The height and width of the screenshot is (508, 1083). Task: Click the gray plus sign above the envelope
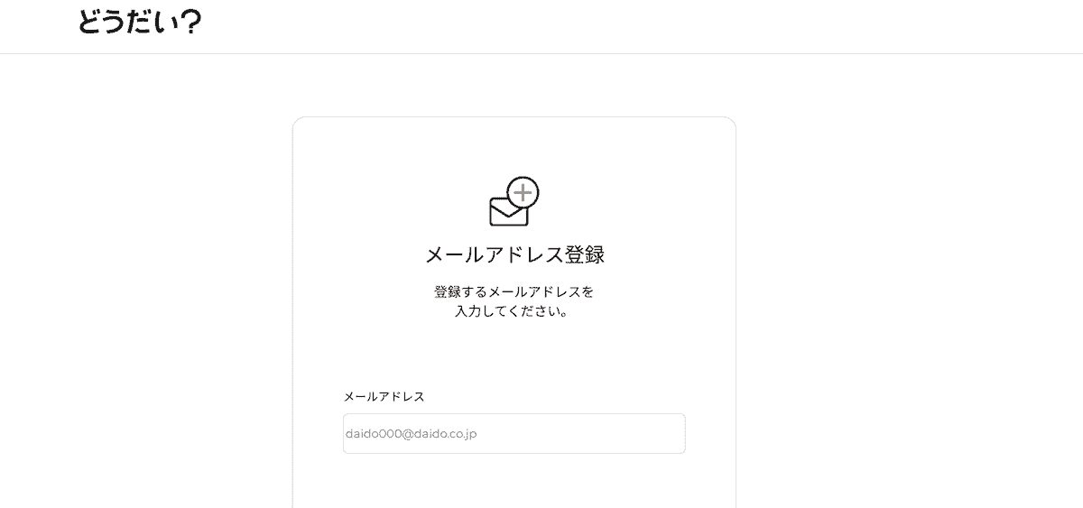pyautogui.click(x=523, y=193)
